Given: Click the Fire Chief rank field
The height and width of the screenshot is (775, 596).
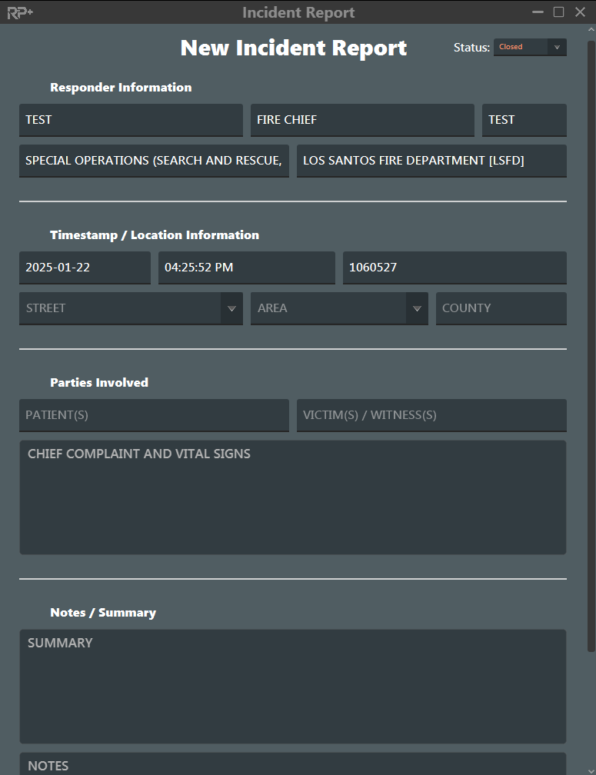Looking at the screenshot, I should pyautogui.click(x=361, y=120).
